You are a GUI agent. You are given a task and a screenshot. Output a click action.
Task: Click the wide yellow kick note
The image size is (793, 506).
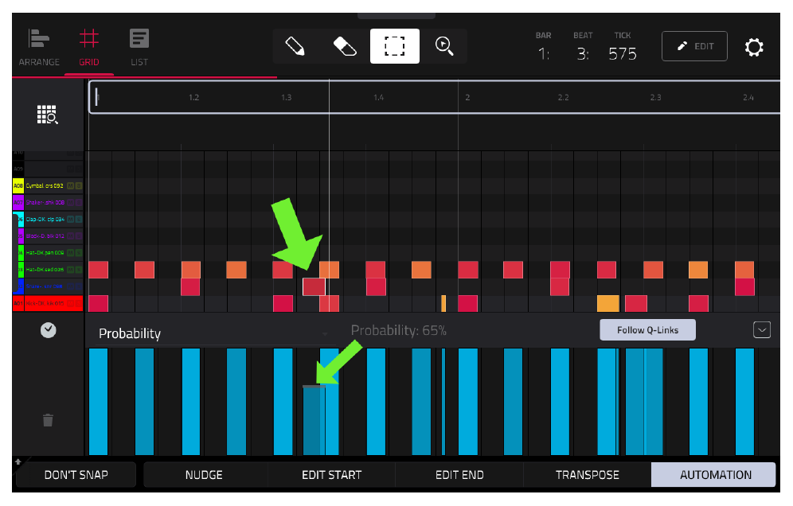pyautogui.click(x=608, y=303)
